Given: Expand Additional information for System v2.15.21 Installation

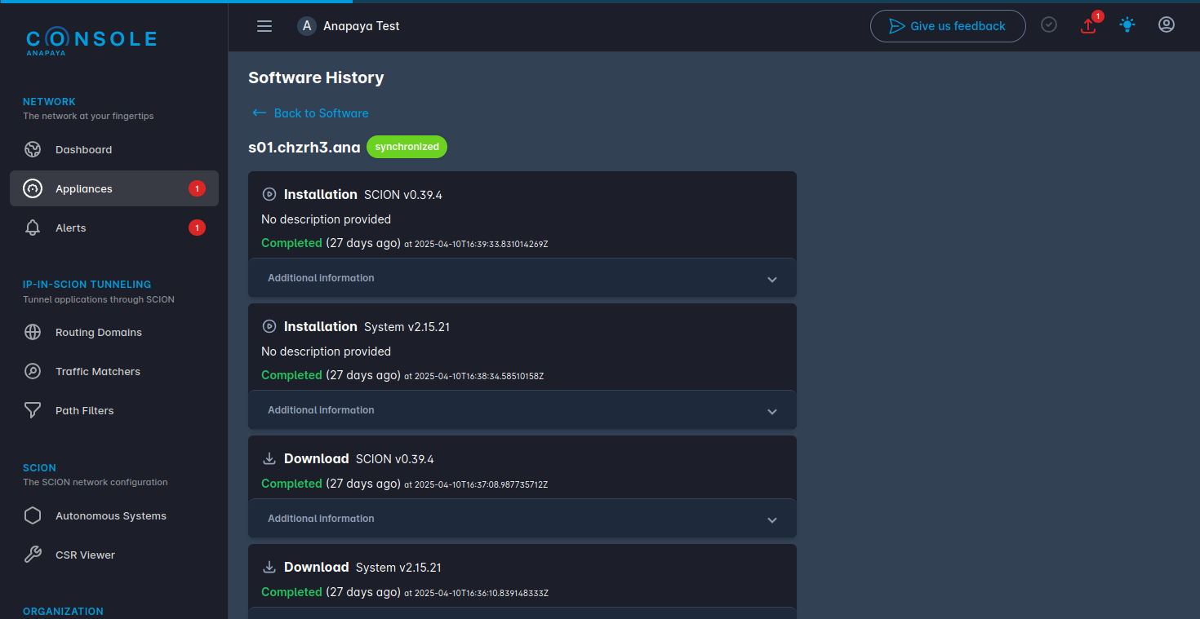Looking at the screenshot, I should point(522,411).
